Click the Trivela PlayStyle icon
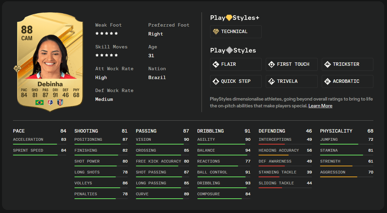 coord(272,81)
